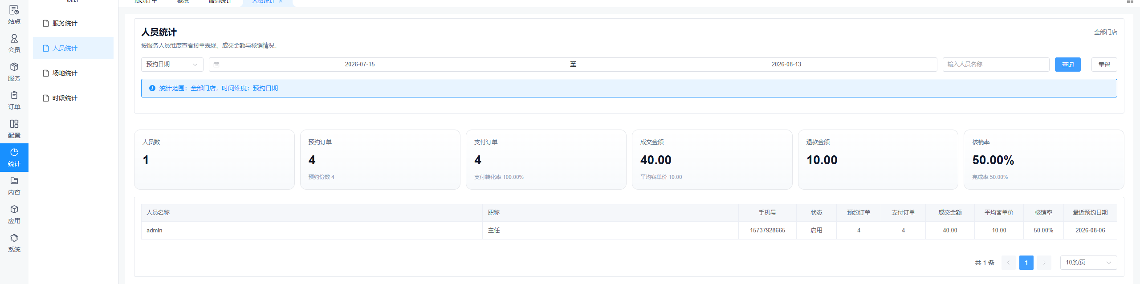Image resolution: width=1140 pixels, height=284 pixels.
Task: Go to the 服务统计 submenu page
Action: [x=73, y=23]
